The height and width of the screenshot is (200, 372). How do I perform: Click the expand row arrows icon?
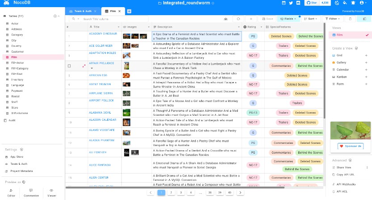coord(84,65)
